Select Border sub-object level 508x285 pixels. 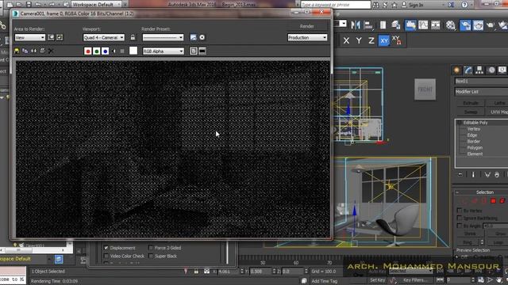click(x=474, y=141)
